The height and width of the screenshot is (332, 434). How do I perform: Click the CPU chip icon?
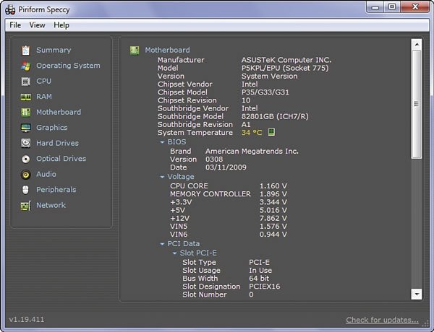[26, 82]
